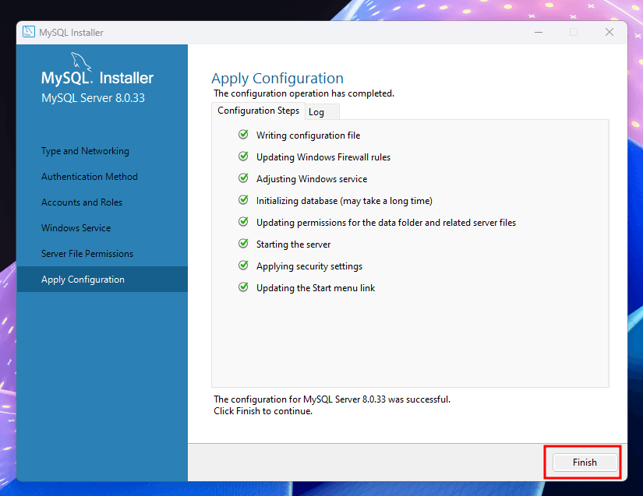Click green checkmark beside Initializing database
This screenshot has width=643, height=496.
point(243,199)
